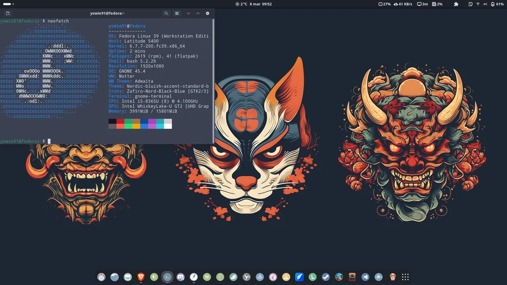Click the extensions puzzle icon in the top bar

[x=456, y=4]
